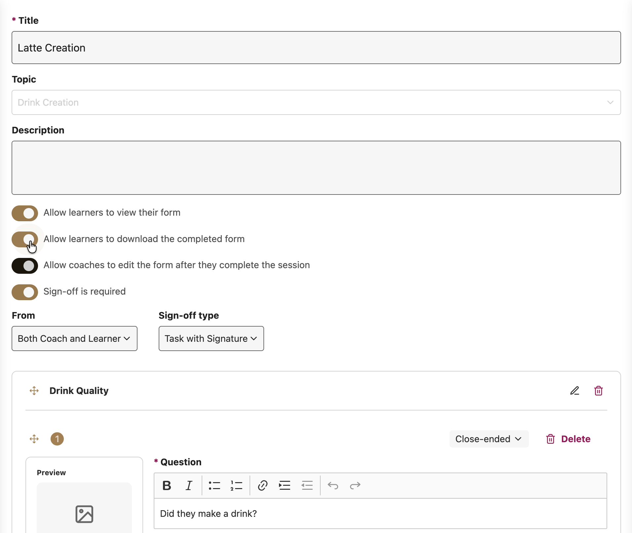This screenshot has height=533, width=632.
Task: Click the Bold formatting icon
Action: pos(167,485)
